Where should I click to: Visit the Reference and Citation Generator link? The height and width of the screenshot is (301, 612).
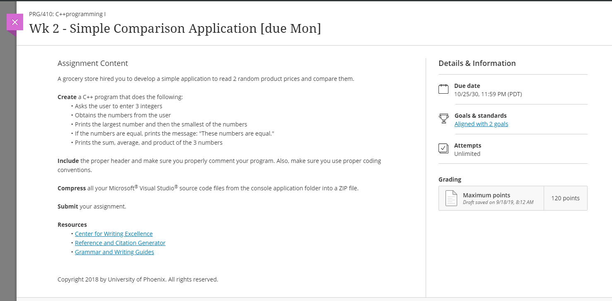pyautogui.click(x=120, y=243)
